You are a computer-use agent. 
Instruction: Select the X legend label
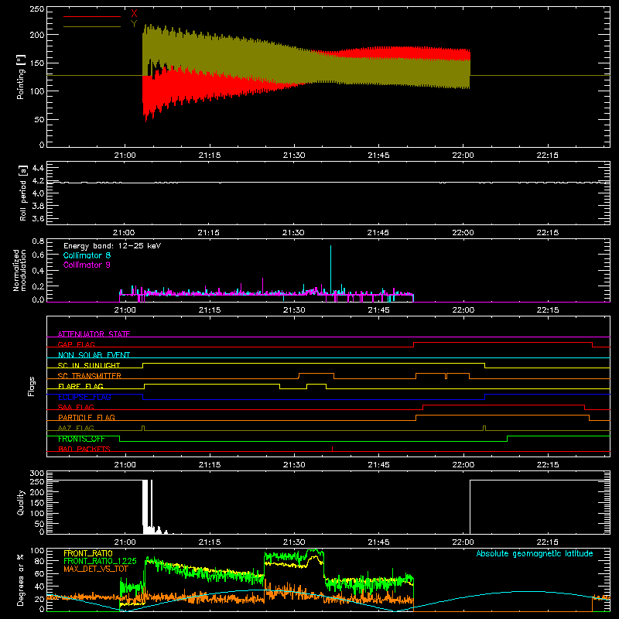tap(134, 14)
